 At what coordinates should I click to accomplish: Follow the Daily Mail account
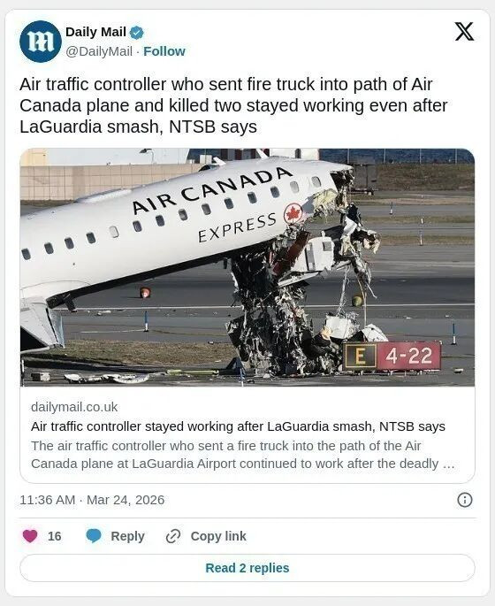point(164,51)
